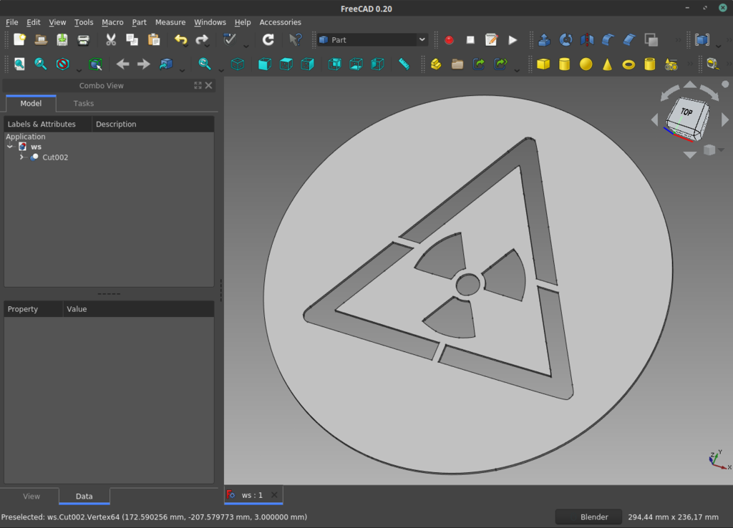Select the Revolve tool
The image size is (733, 528).
[565, 40]
